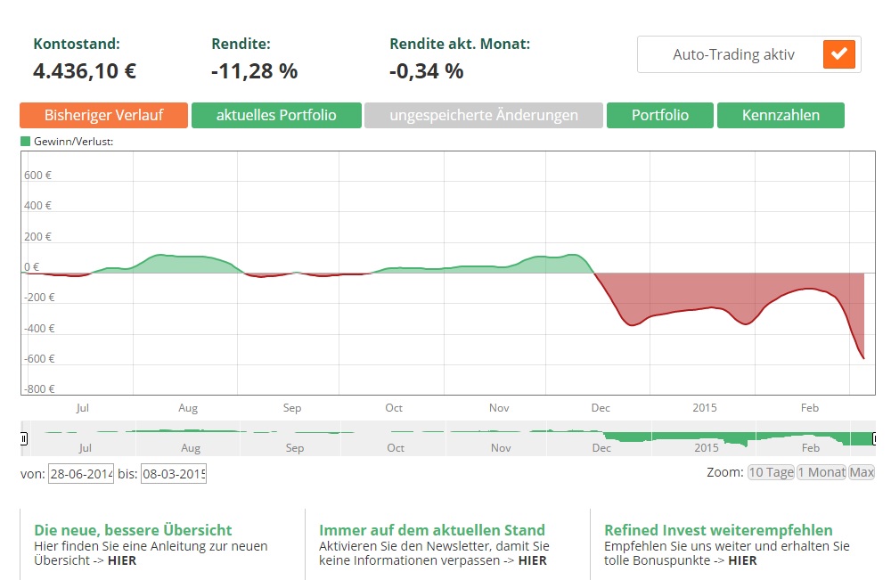This screenshot has height=580, width=891.
Task: Click the 'von' start date field
Action: click(x=80, y=474)
